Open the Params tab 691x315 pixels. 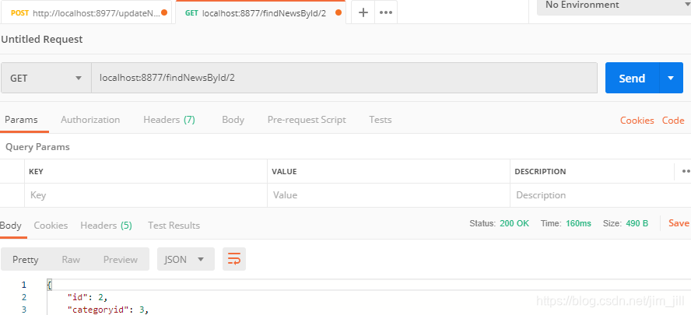pyautogui.click(x=21, y=120)
